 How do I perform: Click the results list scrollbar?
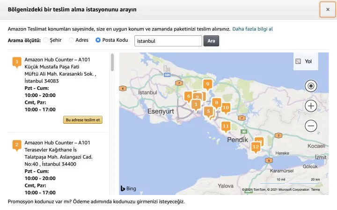coord(112,62)
